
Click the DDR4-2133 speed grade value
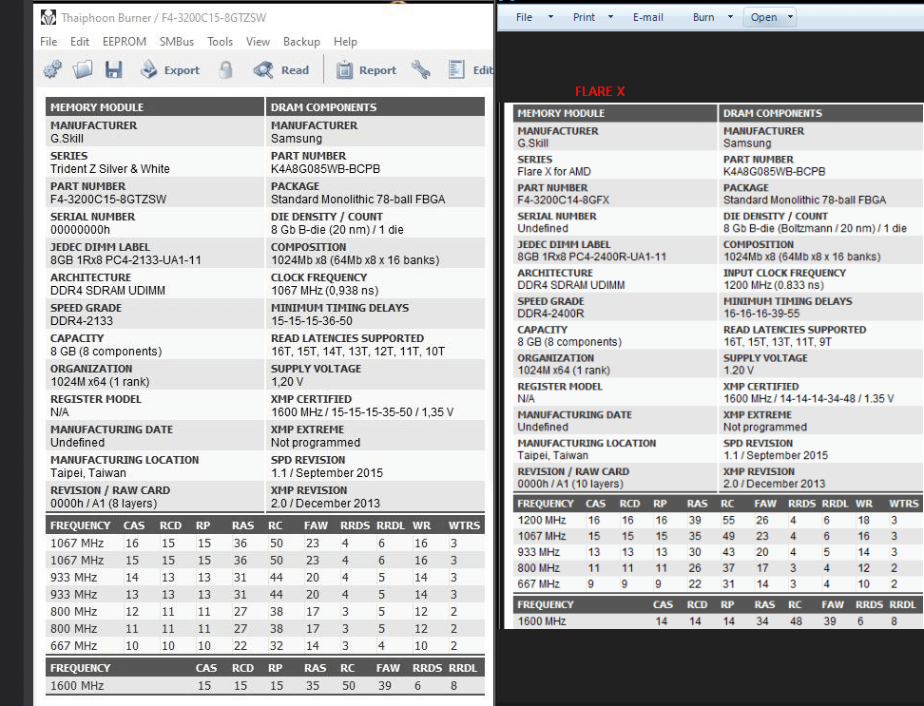click(x=82, y=321)
